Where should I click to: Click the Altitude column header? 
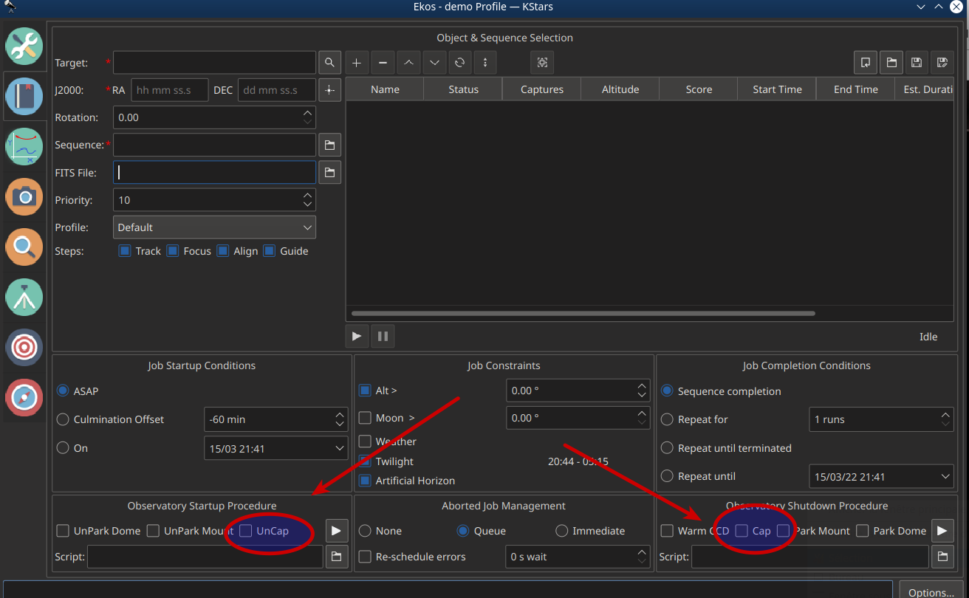(620, 89)
